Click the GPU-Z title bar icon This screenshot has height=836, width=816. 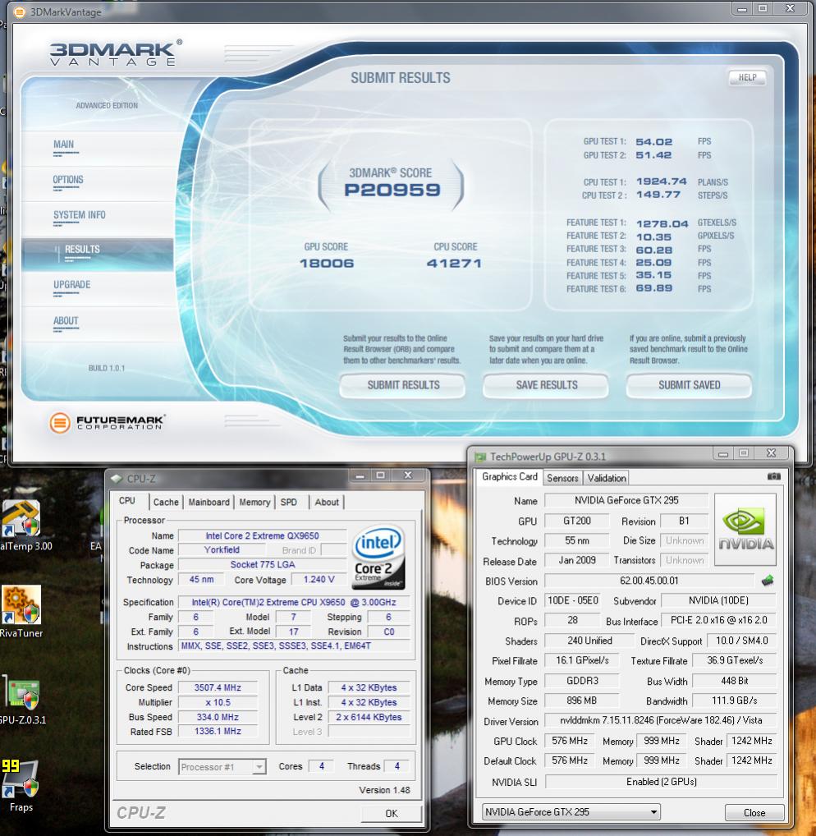pos(480,457)
